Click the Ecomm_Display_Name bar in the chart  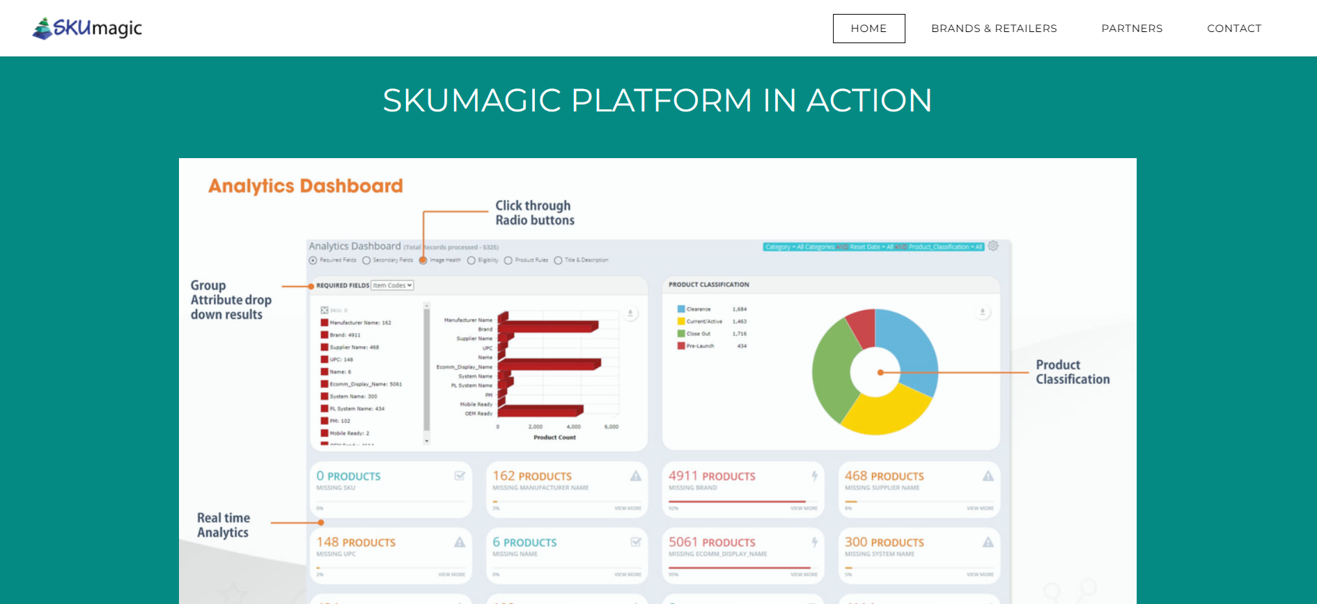(x=549, y=364)
